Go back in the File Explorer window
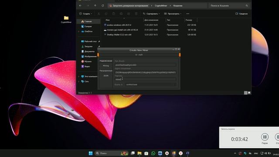 80,6
